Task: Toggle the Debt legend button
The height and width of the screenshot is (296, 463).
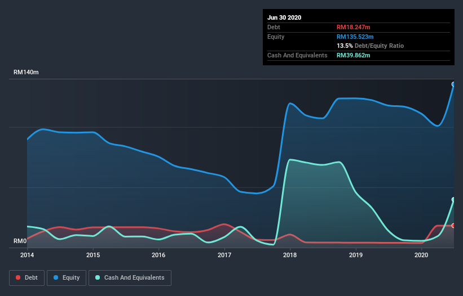Action: (27, 278)
